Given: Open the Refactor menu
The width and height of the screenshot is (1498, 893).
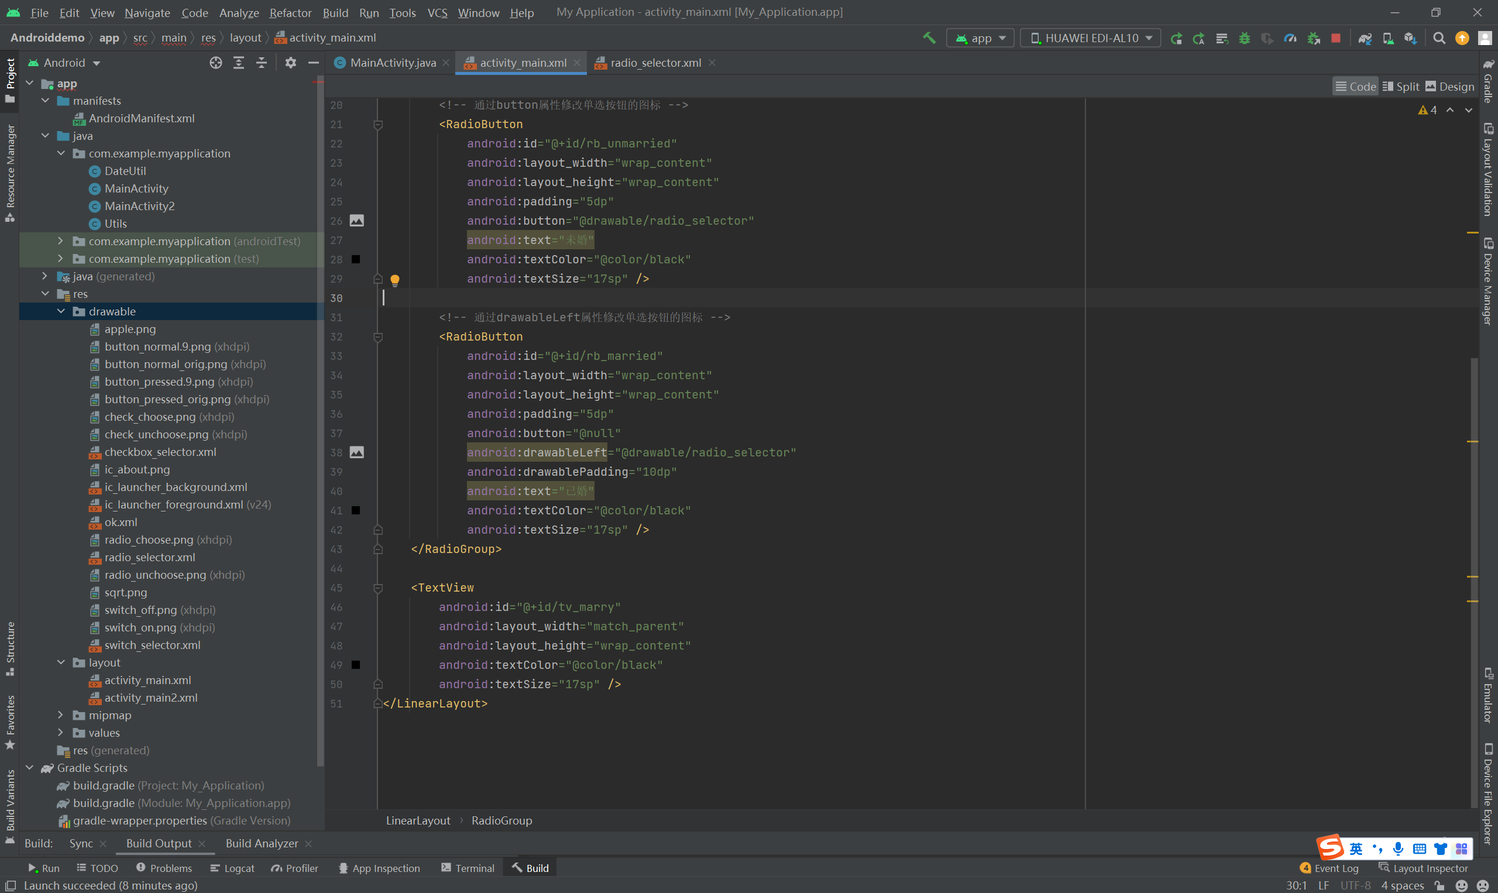Looking at the screenshot, I should (x=290, y=13).
